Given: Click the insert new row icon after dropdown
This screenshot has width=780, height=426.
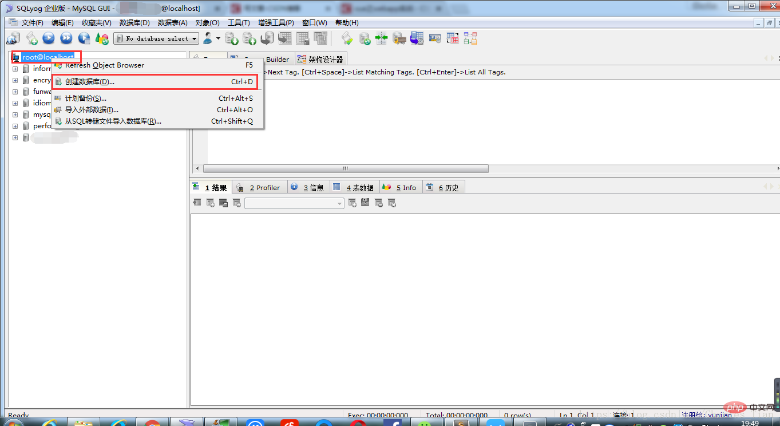Looking at the screenshot, I should [x=352, y=203].
